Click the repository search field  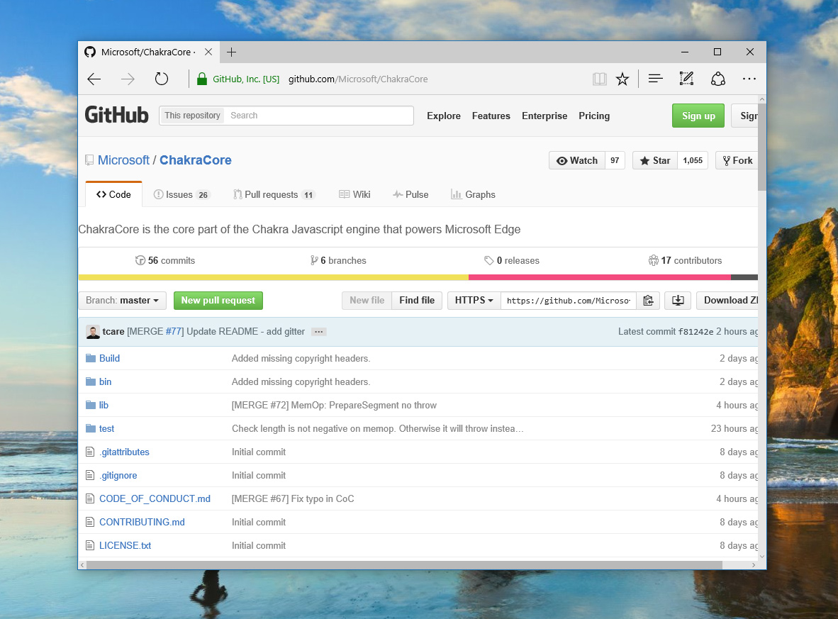pos(319,116)
